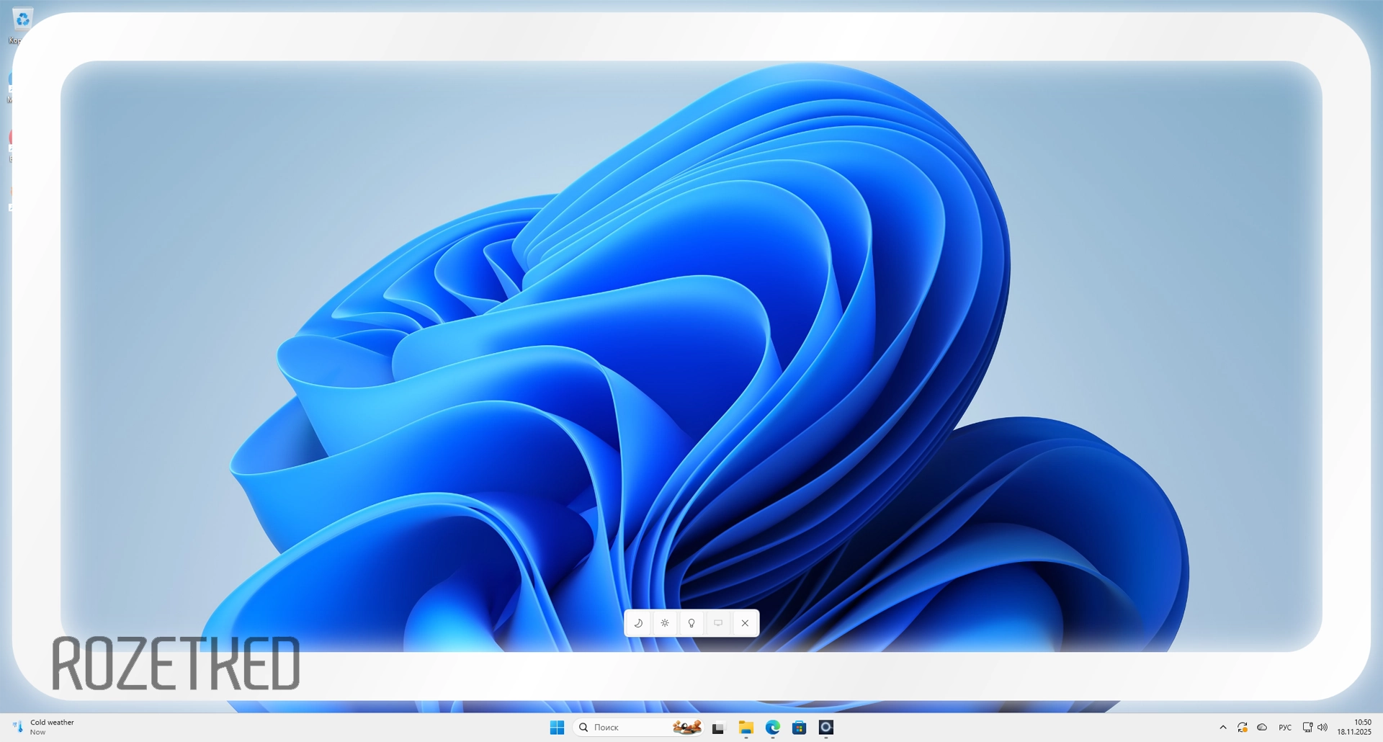Click the moon icon in the light toolbar
The height and width of the screenshot is (742, 1383).
[x=638, y=623]
